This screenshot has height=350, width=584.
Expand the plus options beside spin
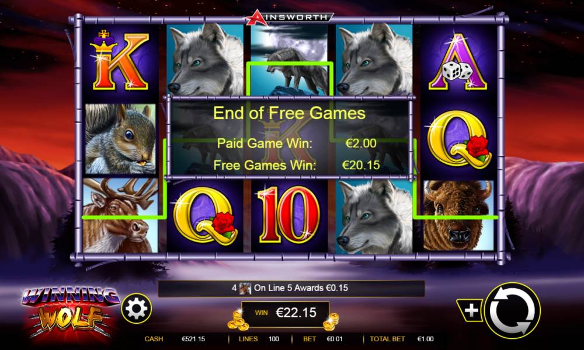pos(470,310)
